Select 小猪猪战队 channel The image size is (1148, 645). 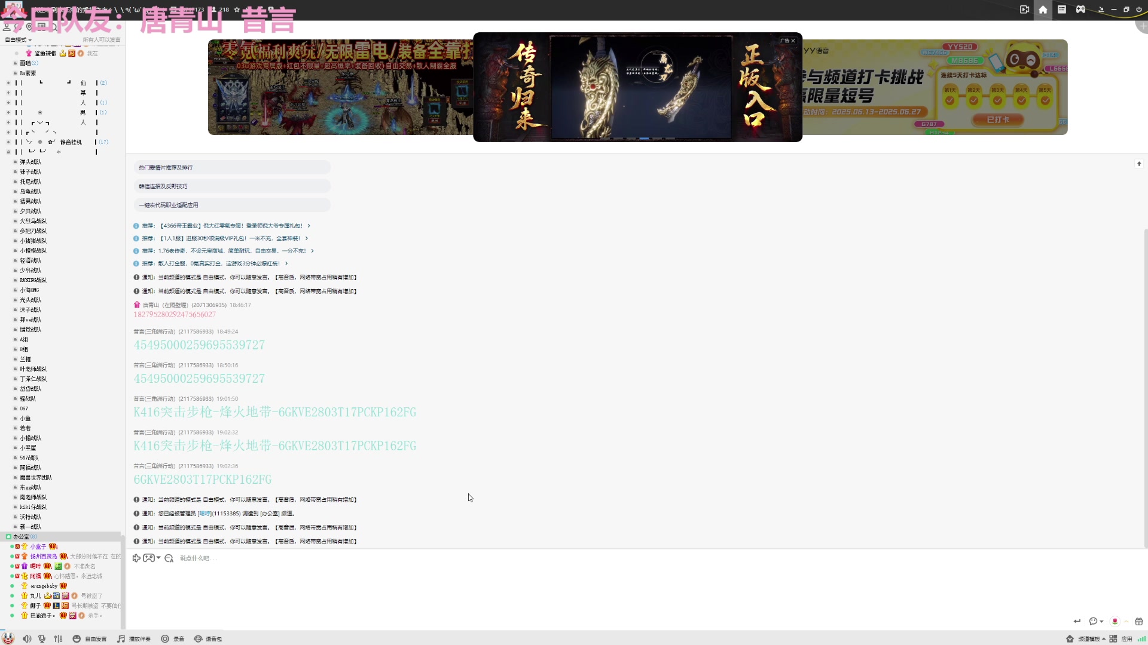pos(33,241)
